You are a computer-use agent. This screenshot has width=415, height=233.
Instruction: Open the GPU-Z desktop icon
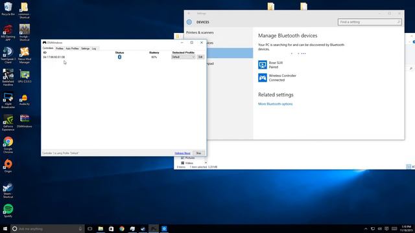pos(25,76)
